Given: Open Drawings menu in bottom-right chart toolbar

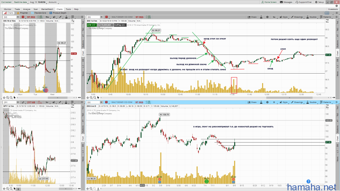Looking at the screenshot, I should (x=297, y=103).
